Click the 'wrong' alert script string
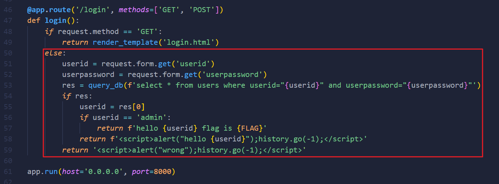The height and width of the screenshot is (184, 499). pos(197,150)
